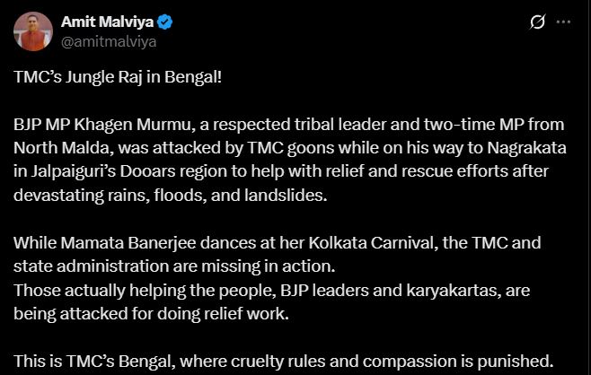Open Amit Malviya's profile picture
This screenshot has width=591, height=375.
tap(33, 31)
